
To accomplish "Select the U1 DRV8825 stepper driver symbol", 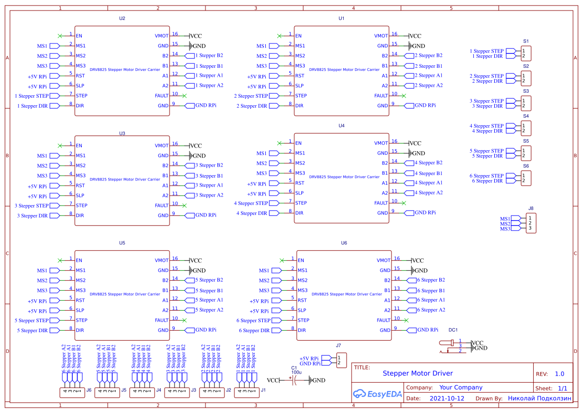I will [341, 70].
